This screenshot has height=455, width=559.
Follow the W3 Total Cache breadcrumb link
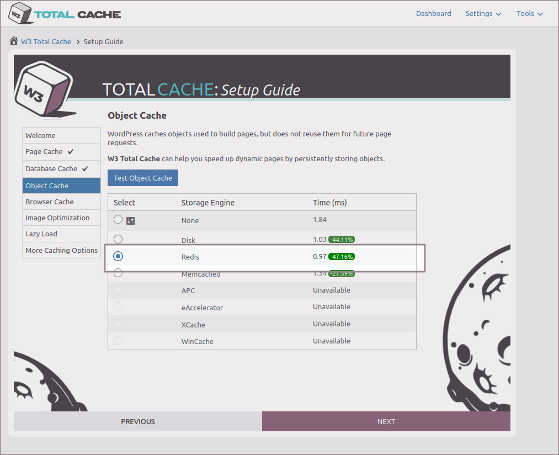(x=46, y=42)
